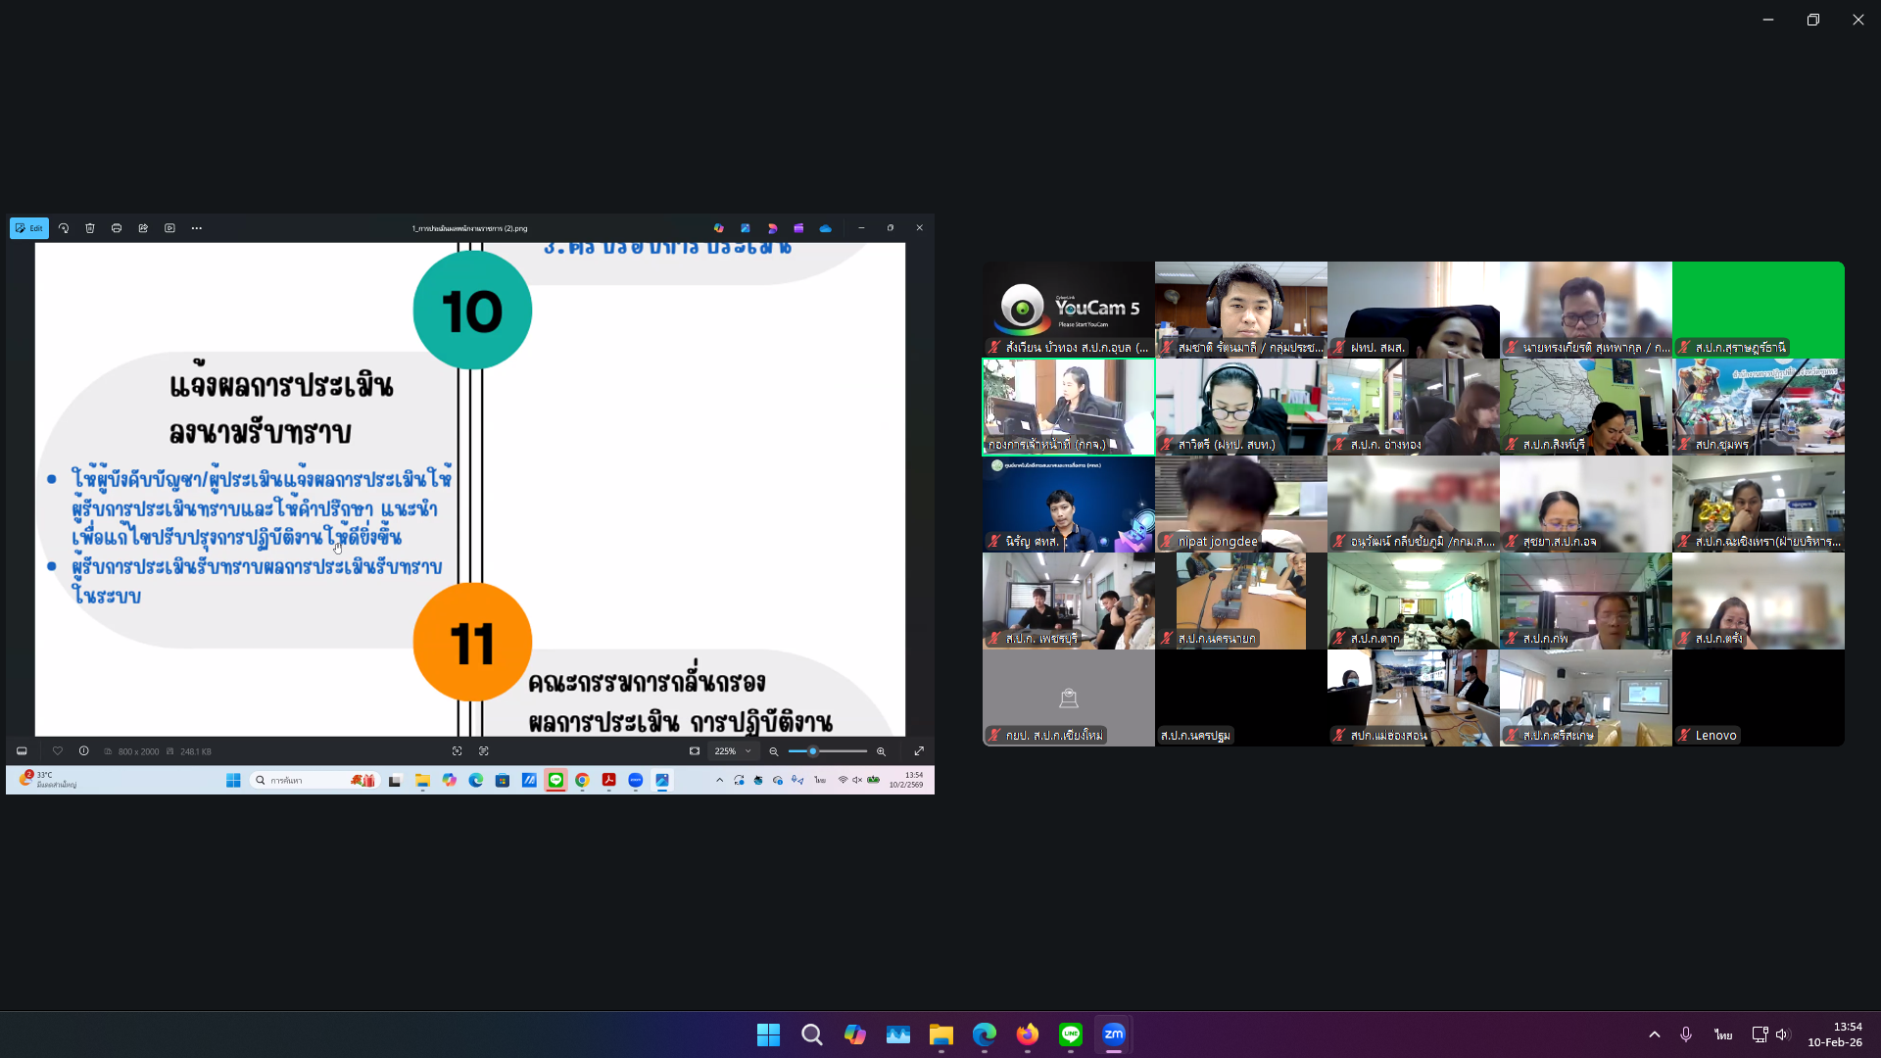Zoom in with the plus magnifier icon
The image size is (1881, 1058).
[x=881, y=751]
